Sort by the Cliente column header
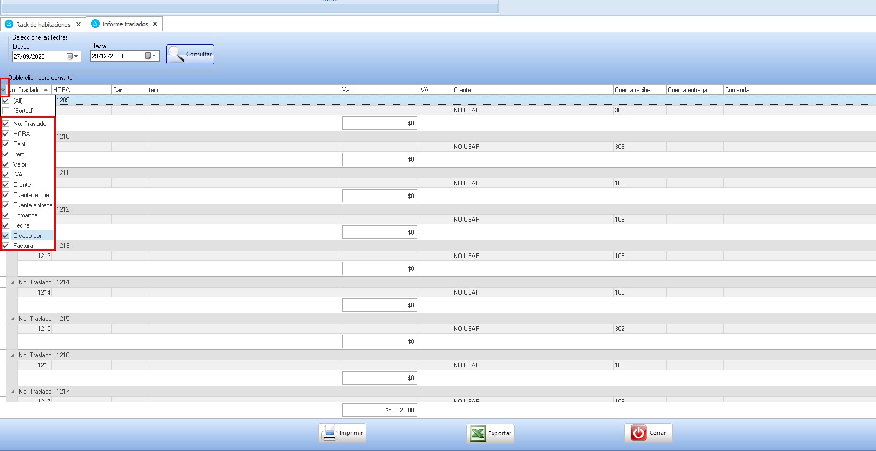 click(x=532, y=90)
